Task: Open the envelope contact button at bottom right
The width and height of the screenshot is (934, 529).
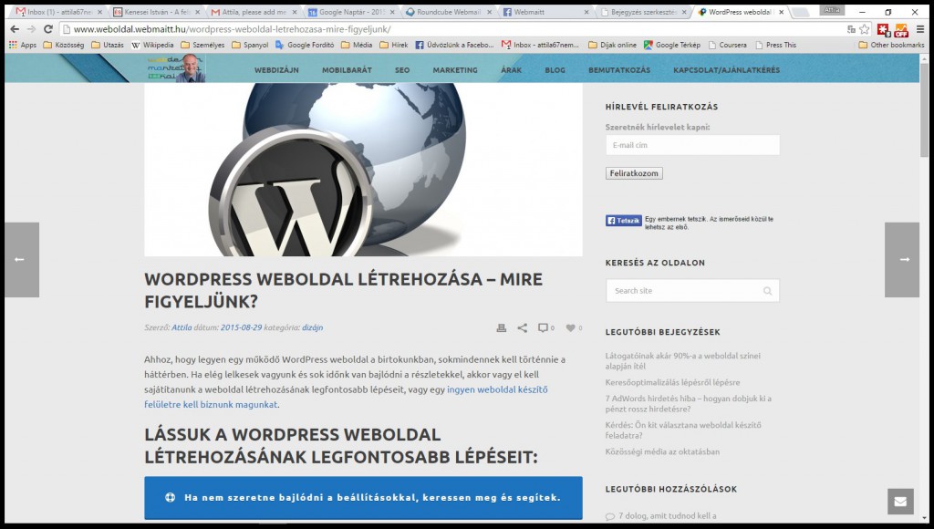Action: [900, 502]
